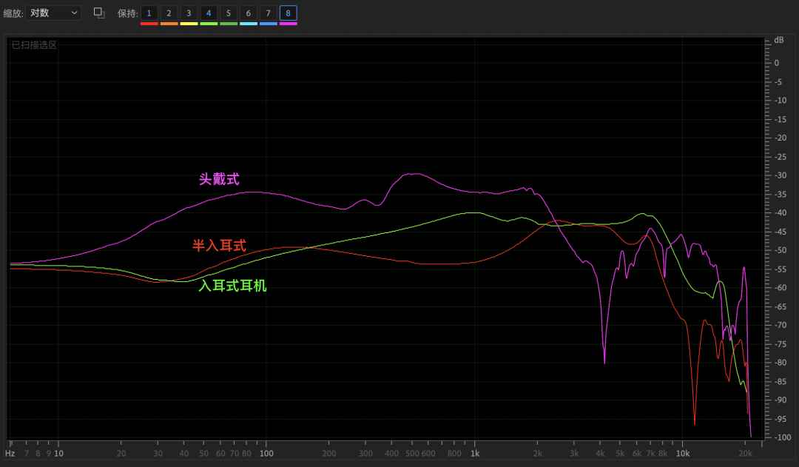The image size is (799, 467).
Task: Toggle hold button 1
Action: pyautogui.click(x=149, y=13)
